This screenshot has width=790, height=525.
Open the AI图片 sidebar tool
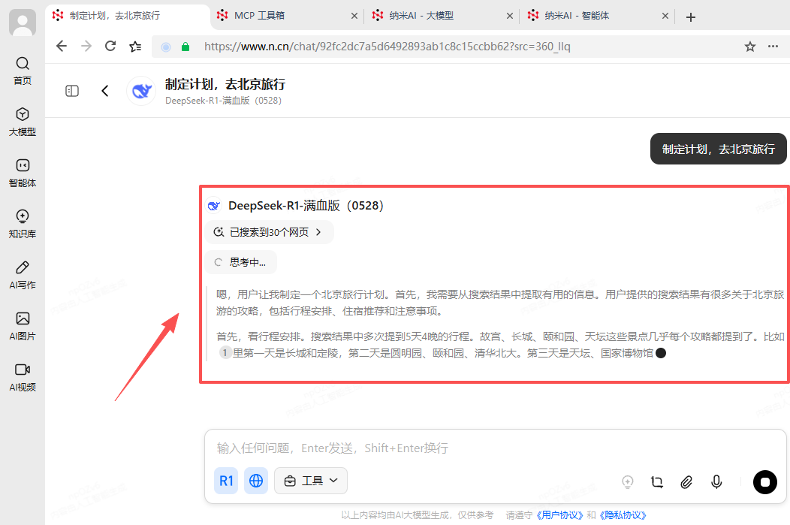23,326
